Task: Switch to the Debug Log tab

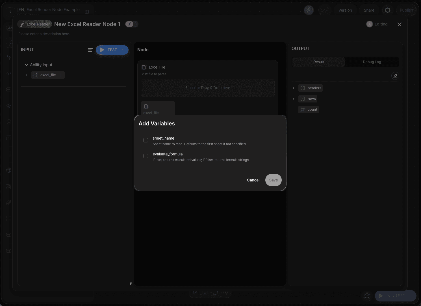Action: [x=372, y=62]
